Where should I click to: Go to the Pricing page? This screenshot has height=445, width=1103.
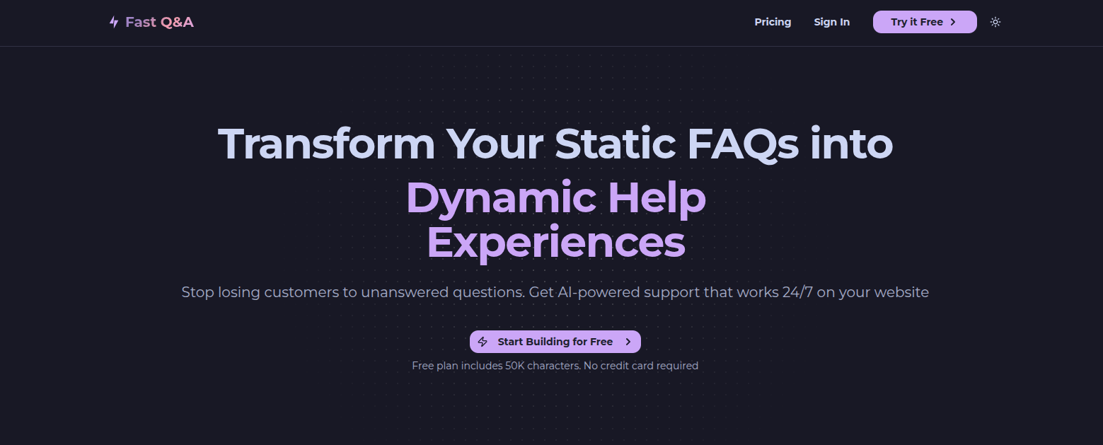[773, 22]
